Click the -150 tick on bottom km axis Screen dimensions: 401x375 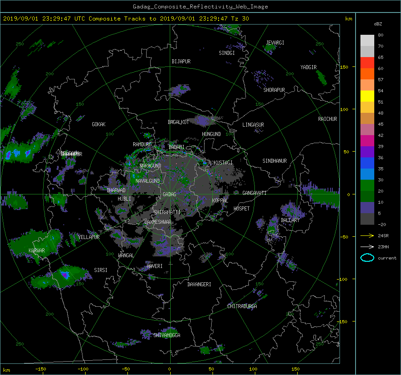tap(41, 369)
